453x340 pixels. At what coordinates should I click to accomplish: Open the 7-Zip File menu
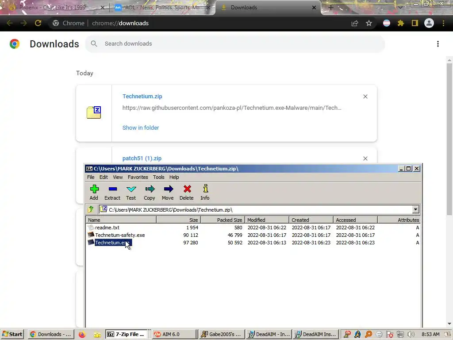(91, 177)
